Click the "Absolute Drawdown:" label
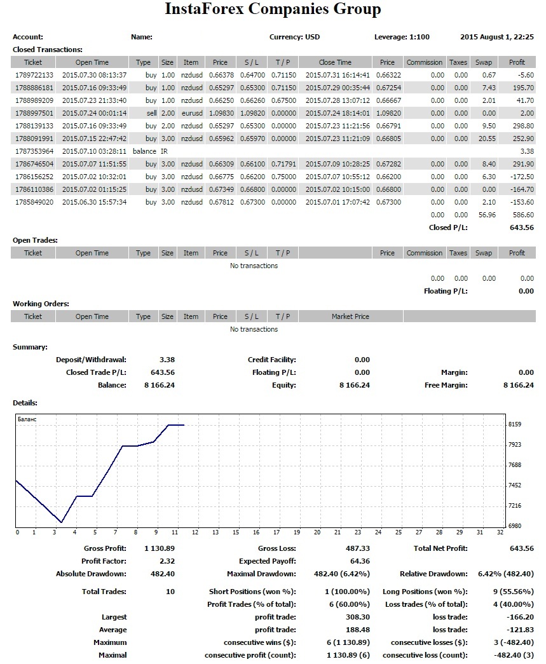Screen dimensions: 546x664 tap(91, 574)
